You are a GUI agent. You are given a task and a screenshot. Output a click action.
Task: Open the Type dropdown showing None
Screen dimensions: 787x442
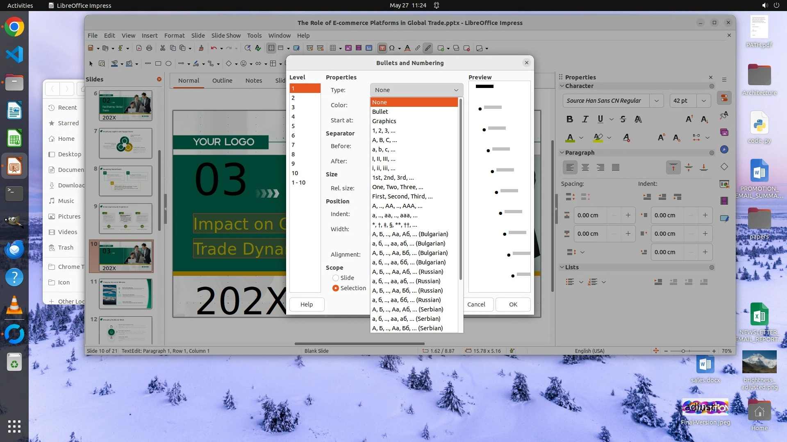(x=416, y=90)
